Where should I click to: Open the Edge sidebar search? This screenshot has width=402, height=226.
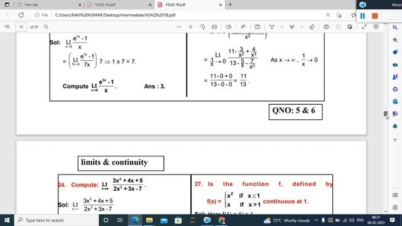pos(395,27)
